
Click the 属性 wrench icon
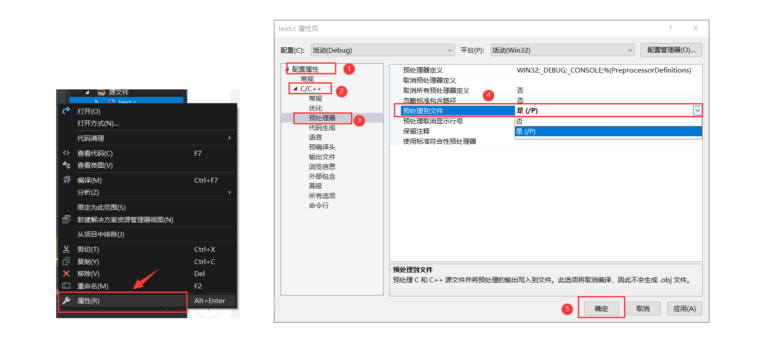pos(66,300)
